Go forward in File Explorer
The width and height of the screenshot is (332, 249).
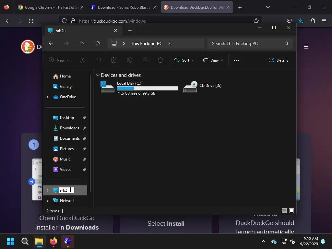pos(66,43)
